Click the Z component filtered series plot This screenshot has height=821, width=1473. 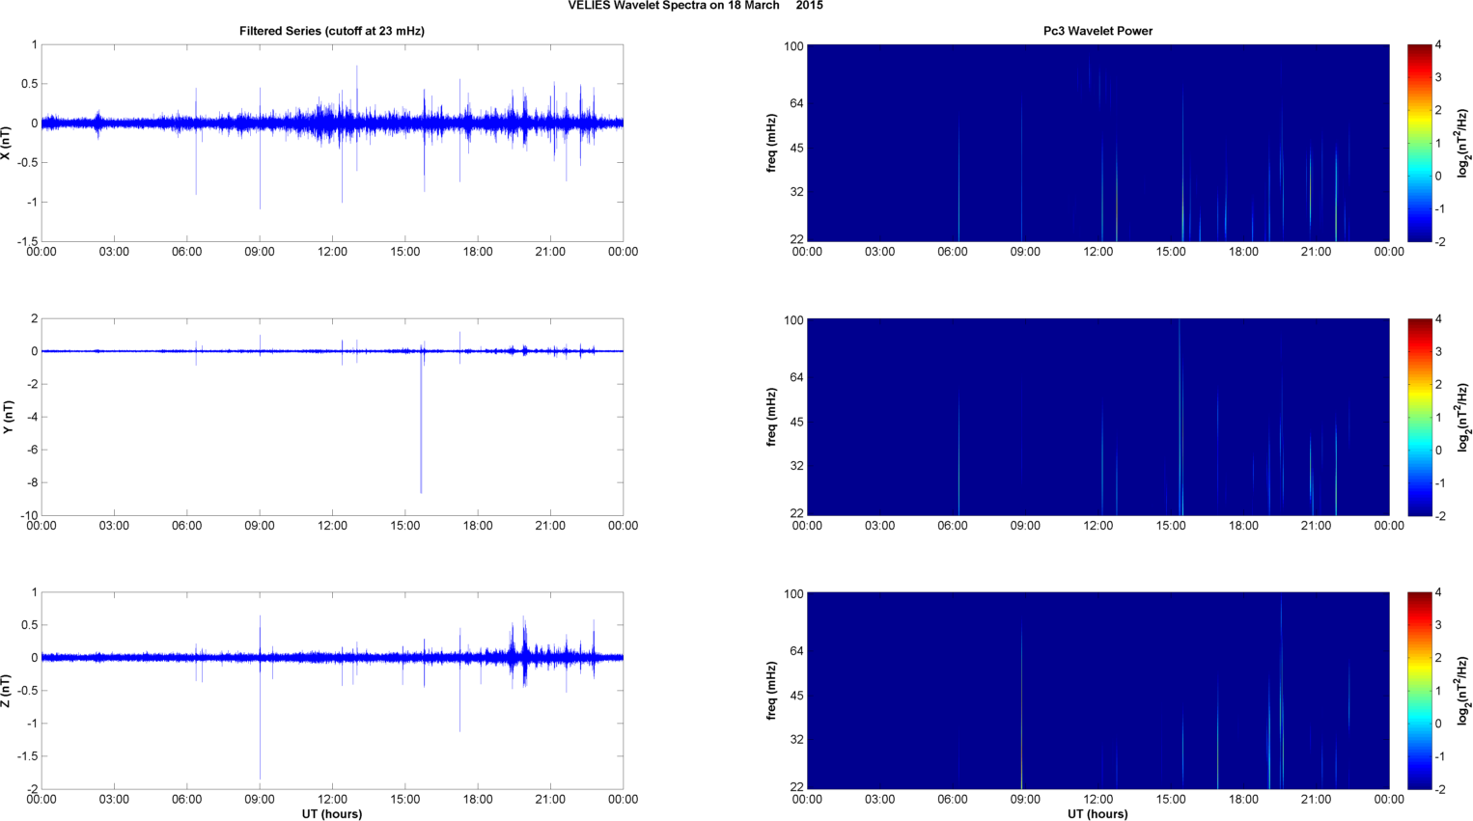(332, 691)
